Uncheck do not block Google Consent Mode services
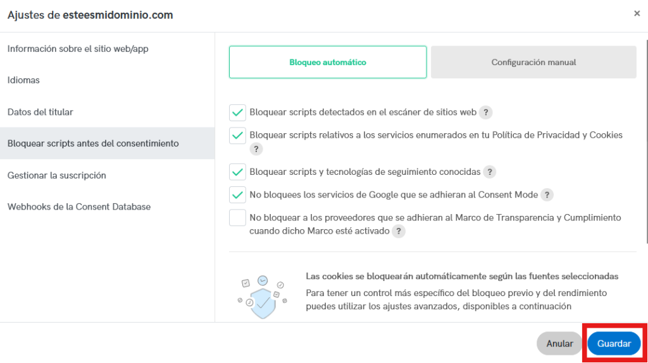Viewport: 648px width, 363px height. (x=238, y=194)
